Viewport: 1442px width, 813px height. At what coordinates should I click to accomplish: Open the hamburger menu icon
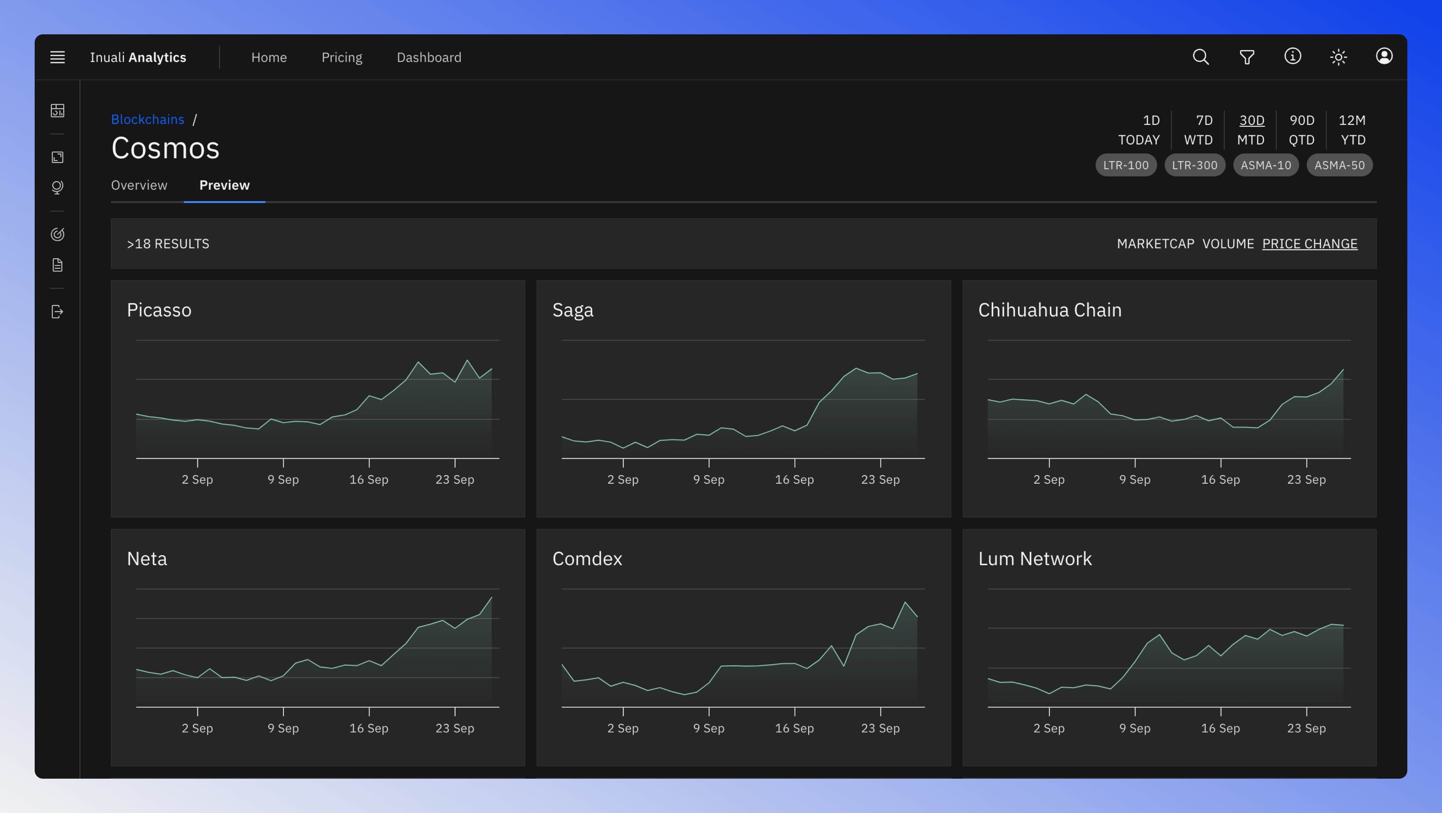[x=58, y=57]
